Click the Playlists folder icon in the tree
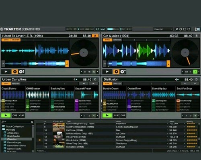The width and height of the screenshot is (201, 160). click(x=4, y=130)
